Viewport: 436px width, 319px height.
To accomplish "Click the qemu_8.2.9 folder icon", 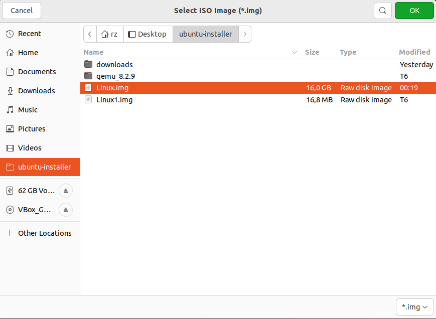I will coord(88,76).
